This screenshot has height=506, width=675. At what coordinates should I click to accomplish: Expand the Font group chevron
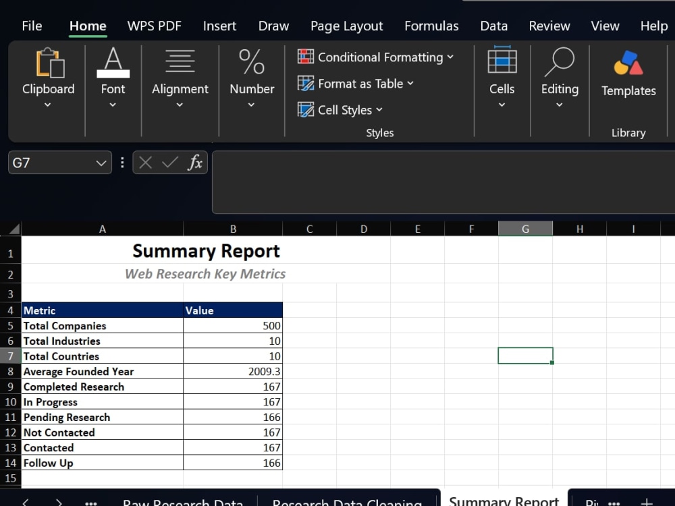click(x=113, y=105)
